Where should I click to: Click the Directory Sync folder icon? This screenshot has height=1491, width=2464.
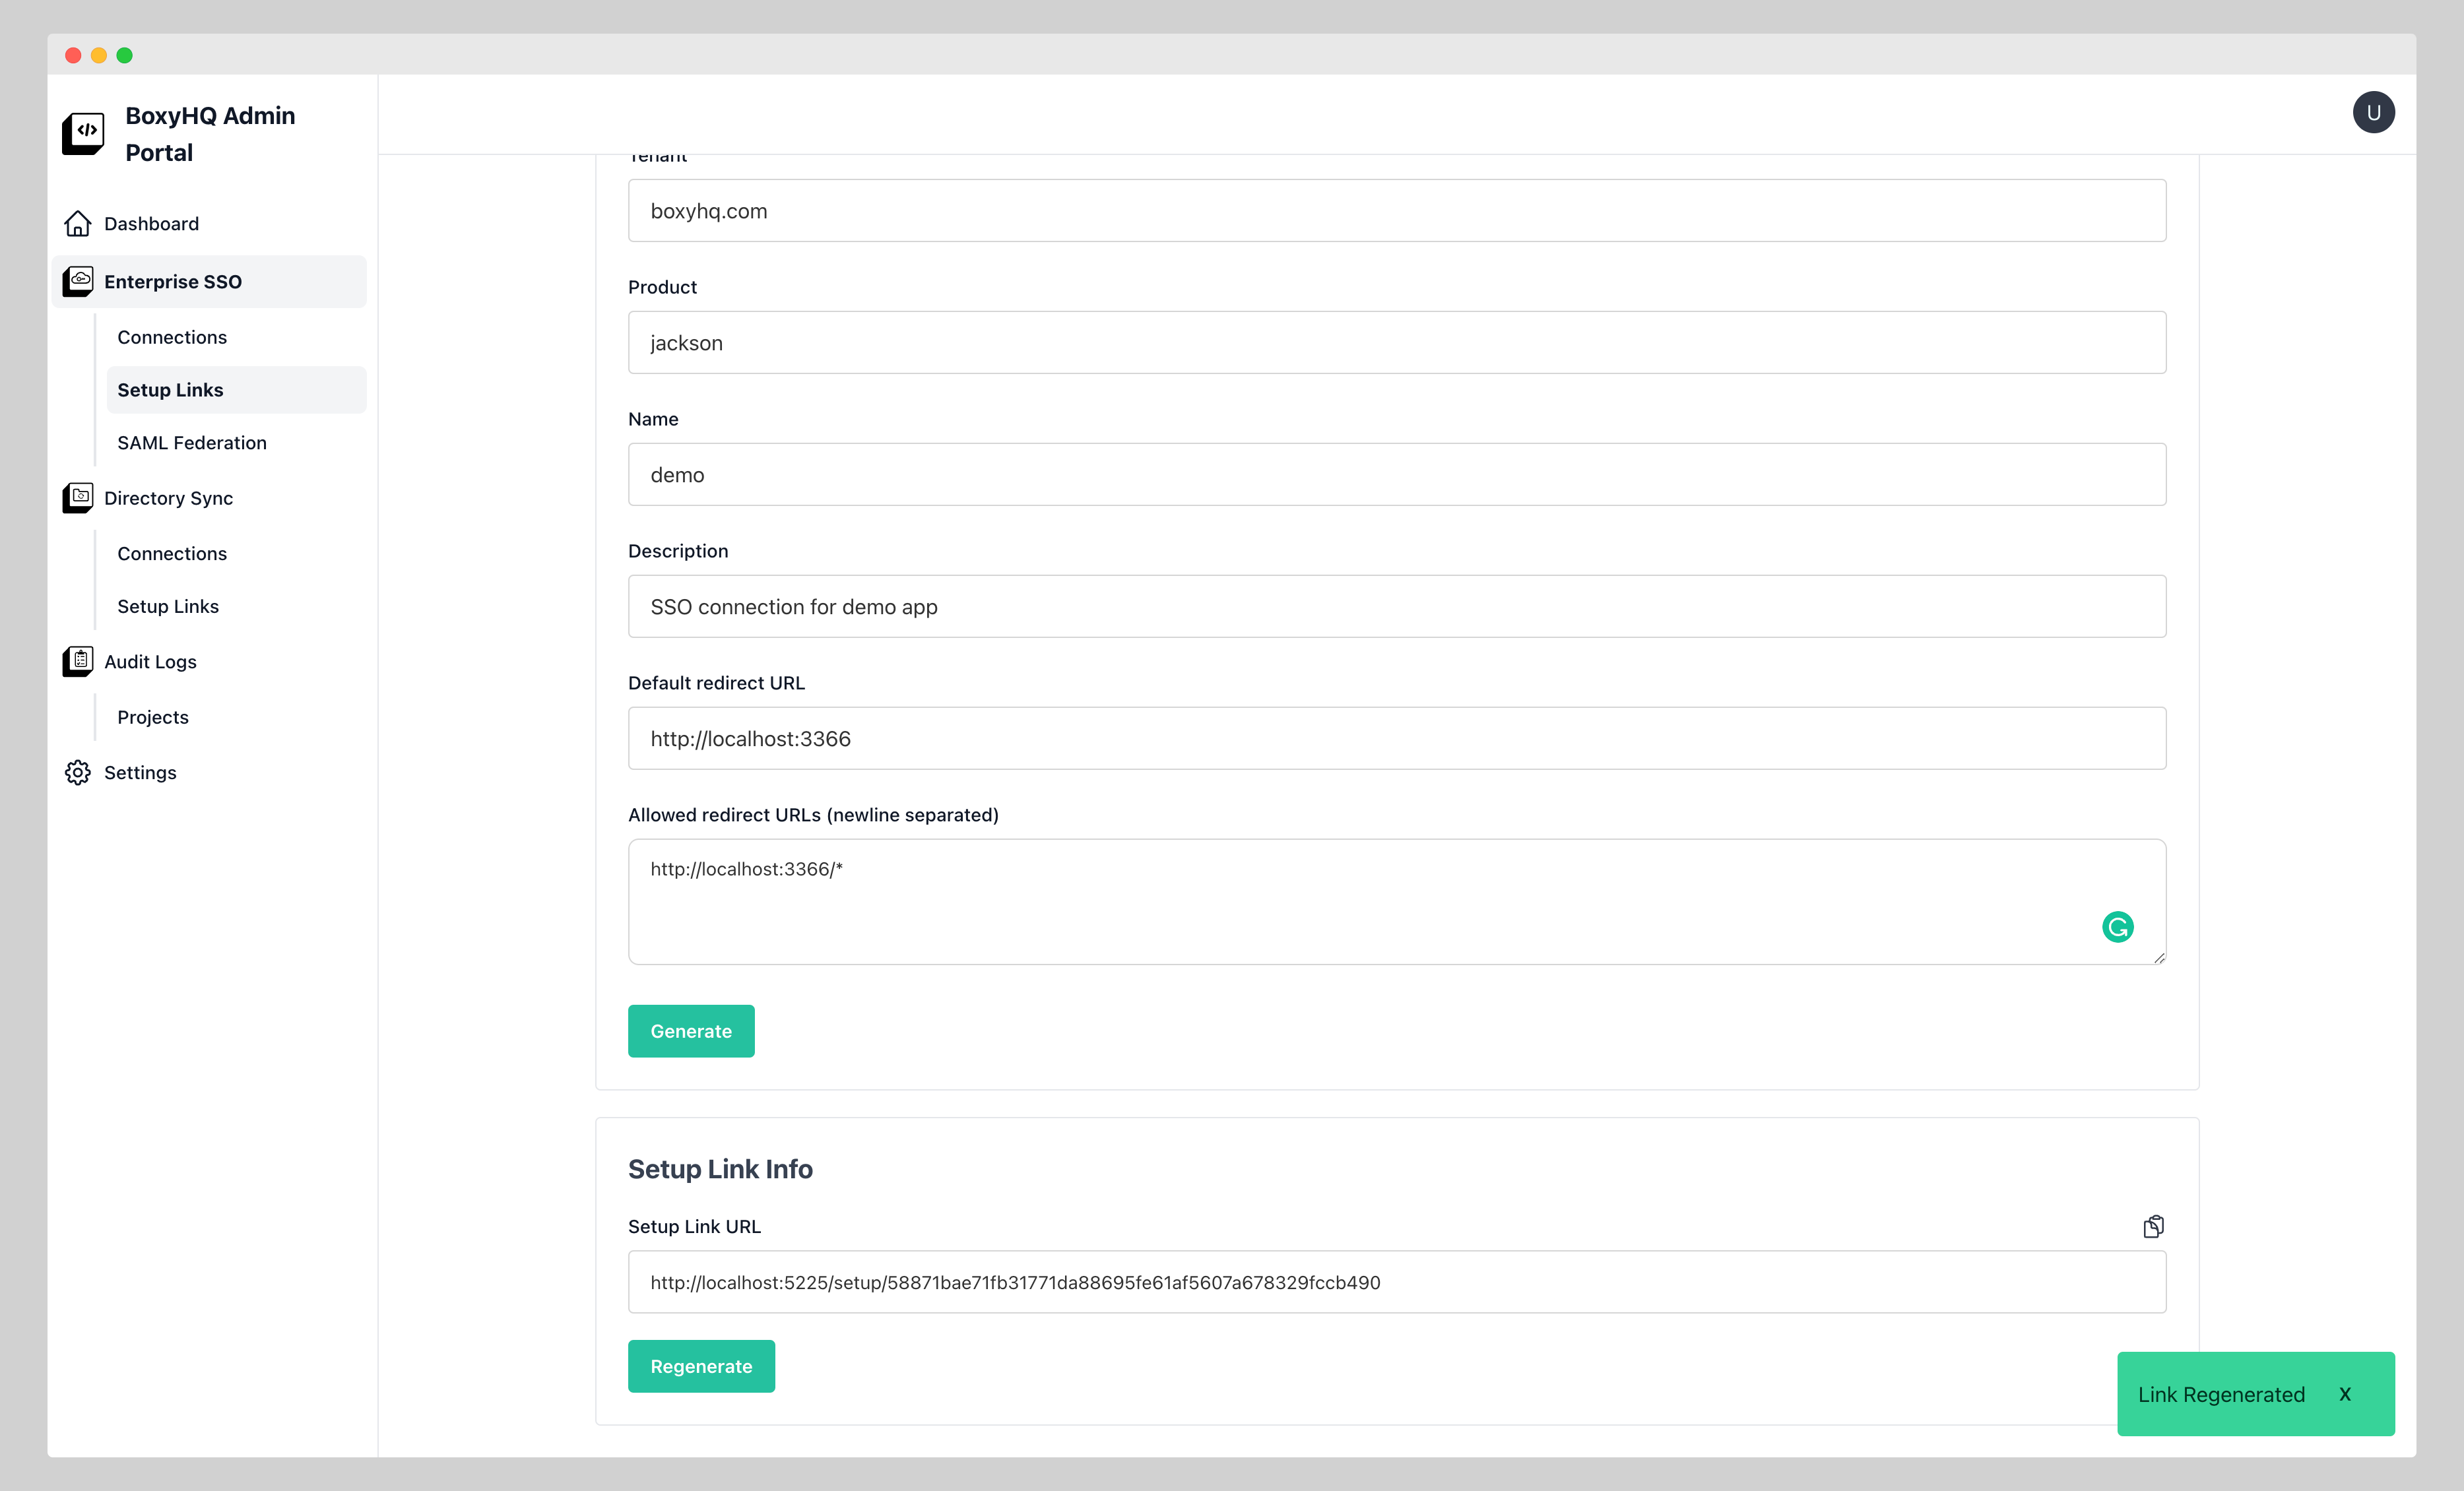(x=78, y=498)
